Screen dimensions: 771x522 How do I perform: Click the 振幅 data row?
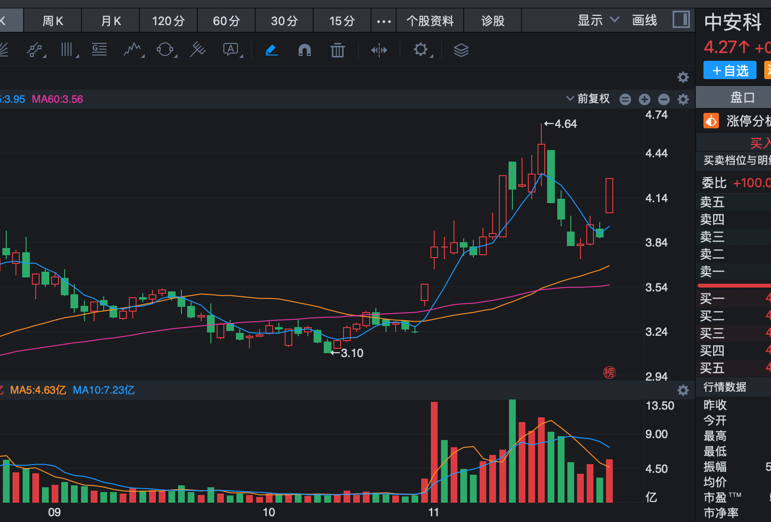click(734, 467)
